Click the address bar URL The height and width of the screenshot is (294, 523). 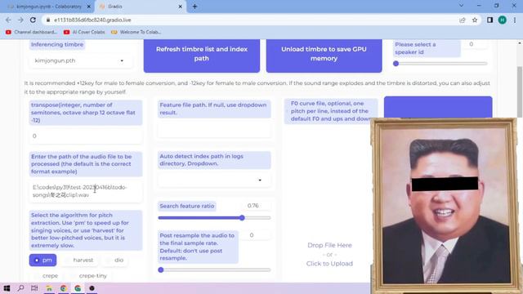click(92, 20)
